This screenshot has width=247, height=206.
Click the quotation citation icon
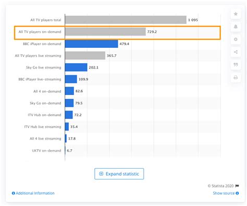pyautogui.click(x=236, y=65)
